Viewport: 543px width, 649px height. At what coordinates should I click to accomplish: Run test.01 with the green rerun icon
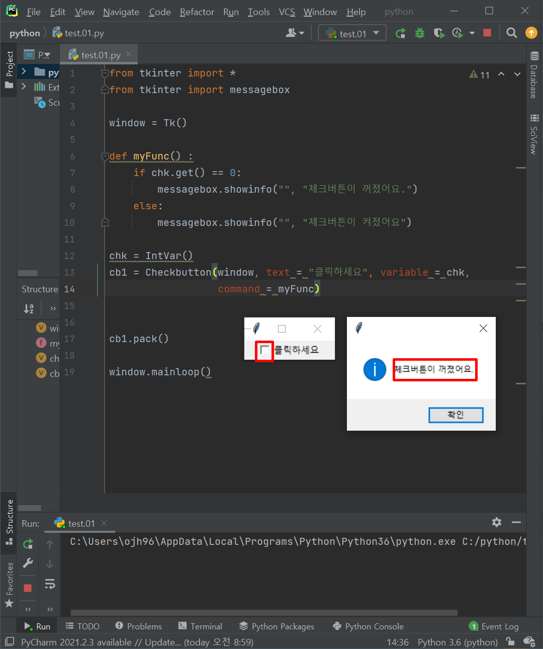click(400, 33)
